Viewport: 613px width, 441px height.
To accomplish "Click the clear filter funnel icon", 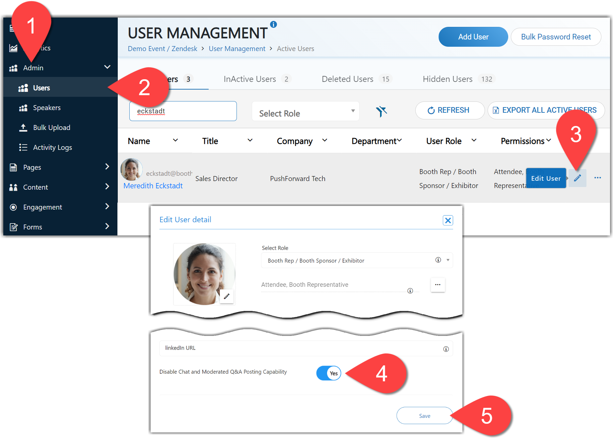I will pos(381,111).
